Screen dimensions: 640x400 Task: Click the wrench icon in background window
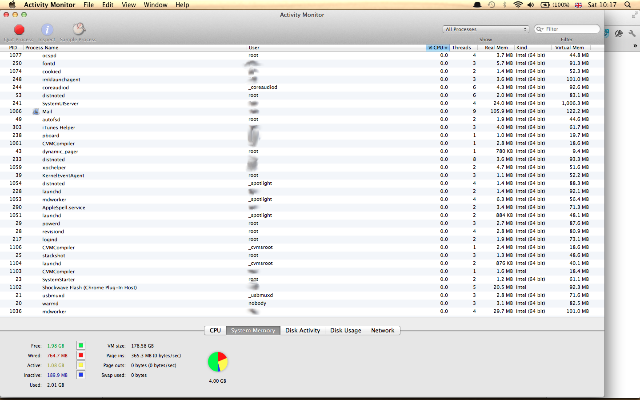coord(632,33)
